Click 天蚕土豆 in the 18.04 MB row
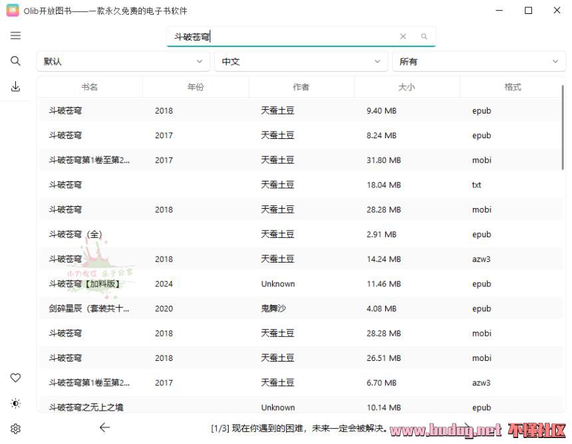 click(277, 185)
